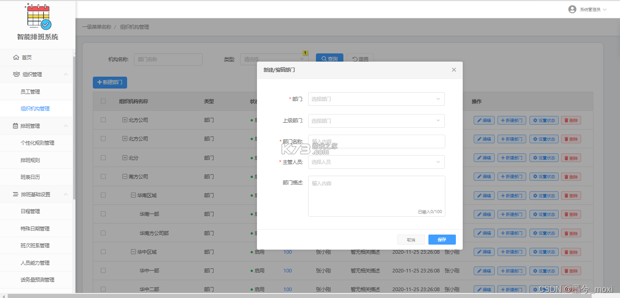Click gear 设置状态 button in 华南一部 row

544,214
